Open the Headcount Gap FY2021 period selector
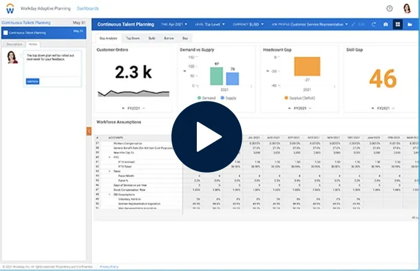The image size is (420, 271). pyautogui.click(x=300, y=108)
